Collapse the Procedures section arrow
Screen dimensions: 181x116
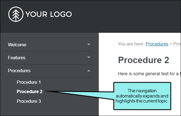point(89,71)
